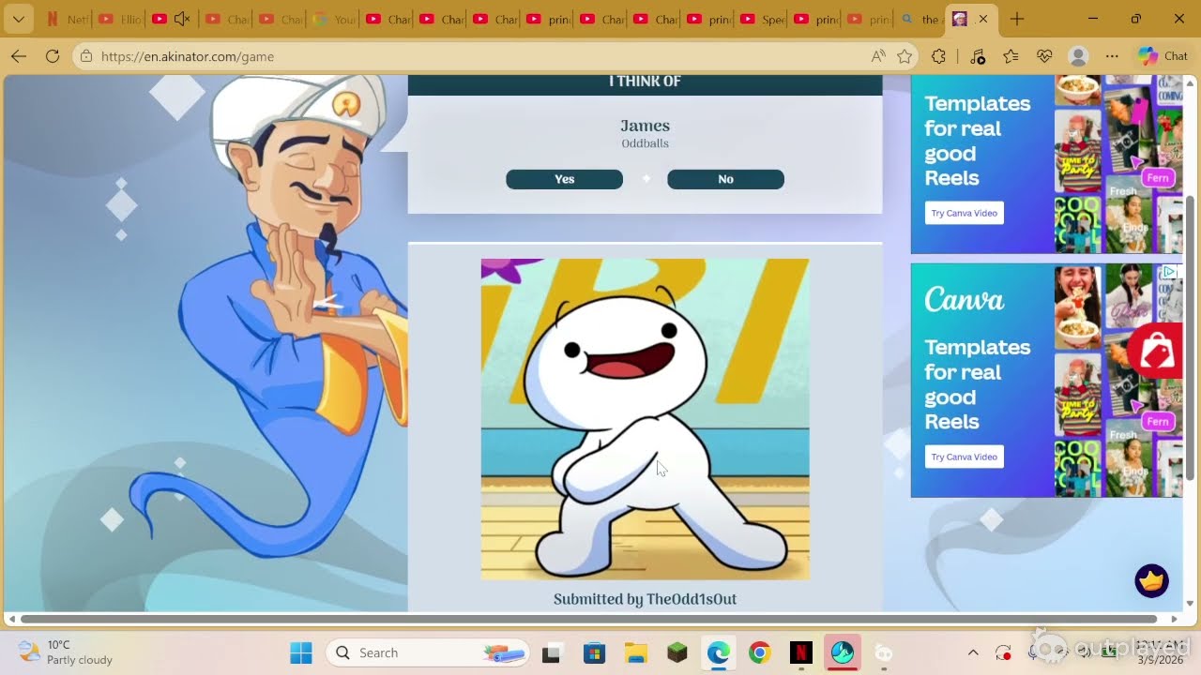This screenshot has height=675, width=1201.
Task: Open Edge Settings and more menu
Action: click(x=1112, y=56)
